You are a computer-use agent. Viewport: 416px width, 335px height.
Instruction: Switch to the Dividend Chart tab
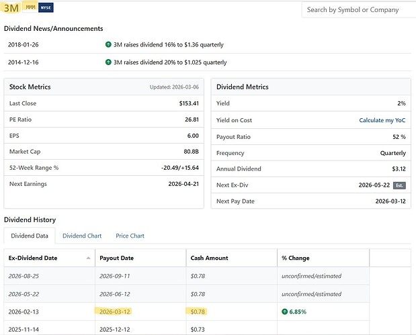pos(82,236)
